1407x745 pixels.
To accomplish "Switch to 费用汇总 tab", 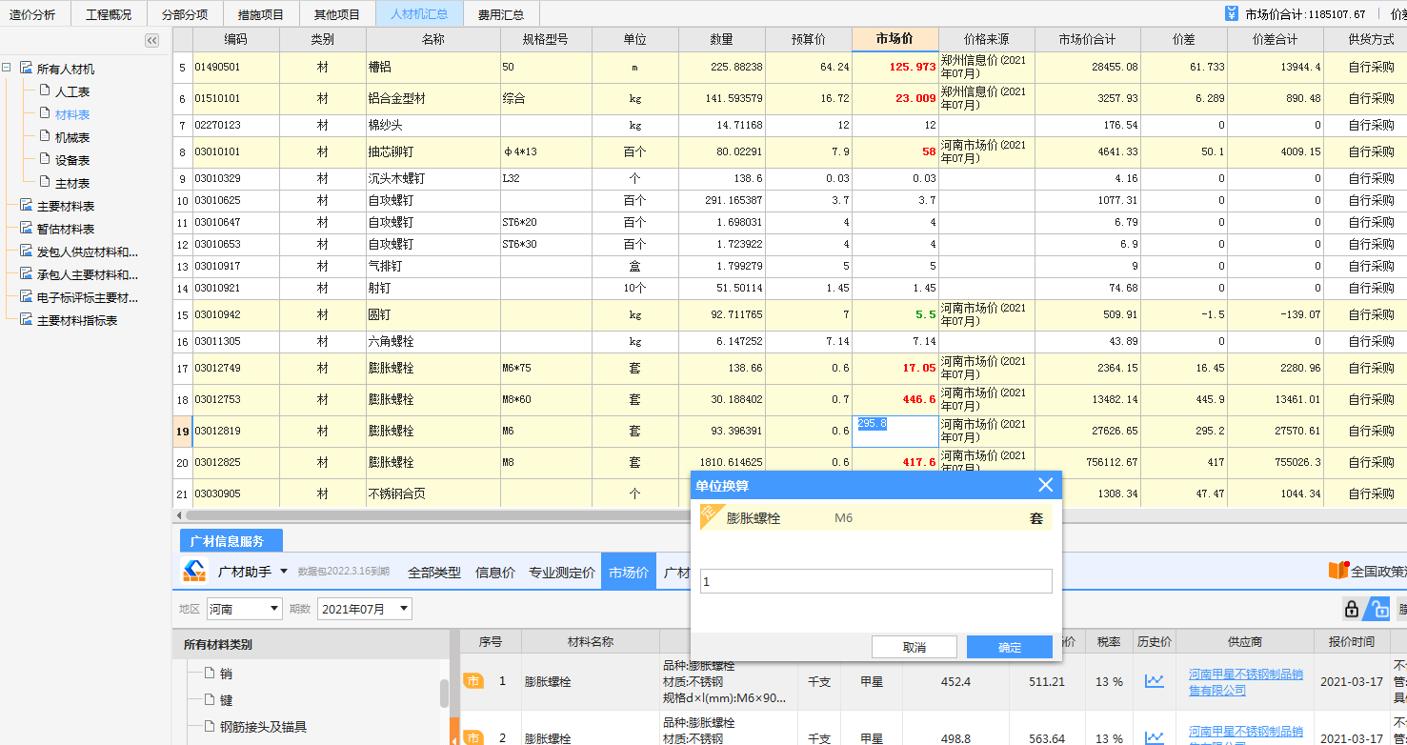I will tap(501, 14).
